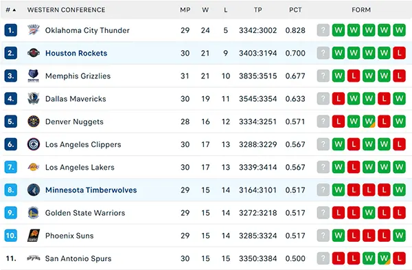
Task: Sort standings by the # rank column arrow
Action: pos(14,10)
